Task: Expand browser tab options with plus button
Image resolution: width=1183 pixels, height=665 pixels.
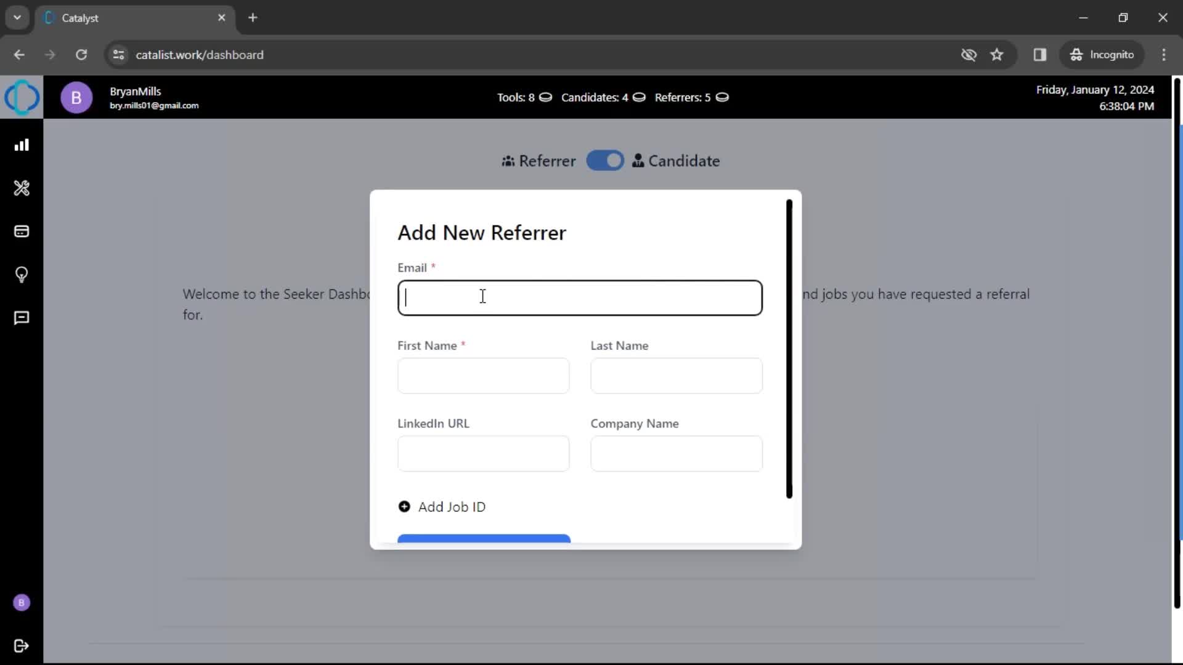Action: (x=252, y=18)
